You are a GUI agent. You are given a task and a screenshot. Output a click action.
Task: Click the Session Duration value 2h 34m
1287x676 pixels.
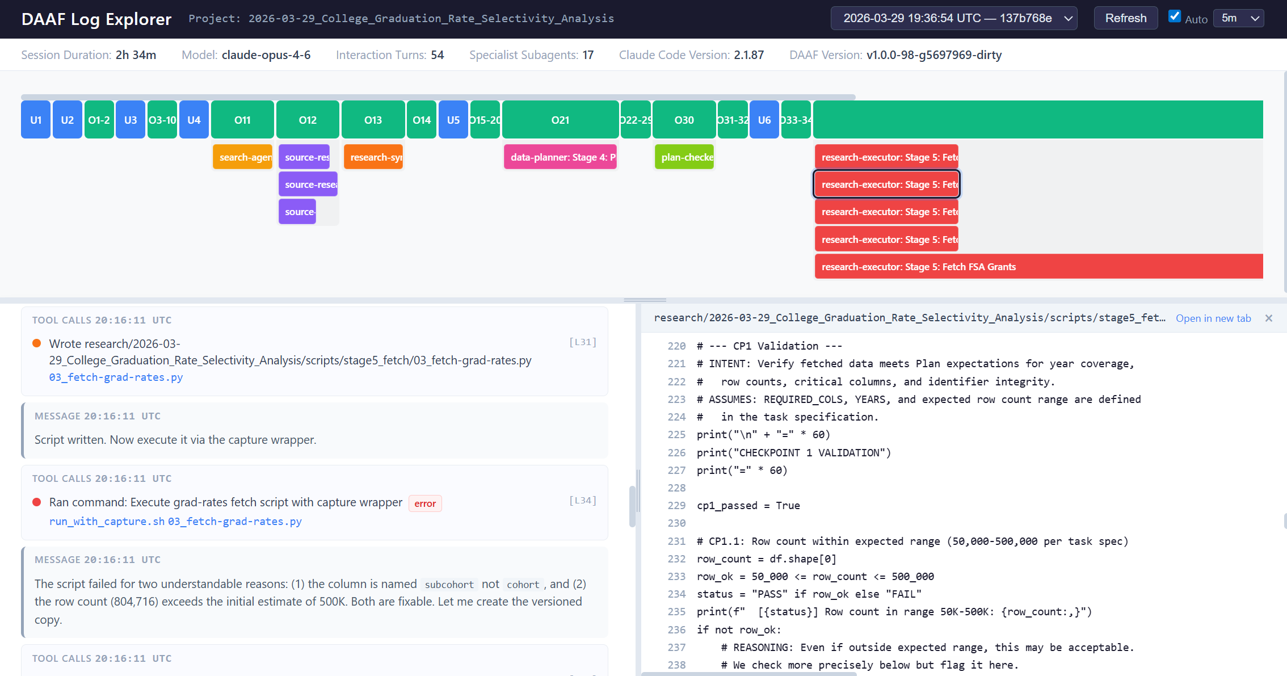(x=136, y=55)
